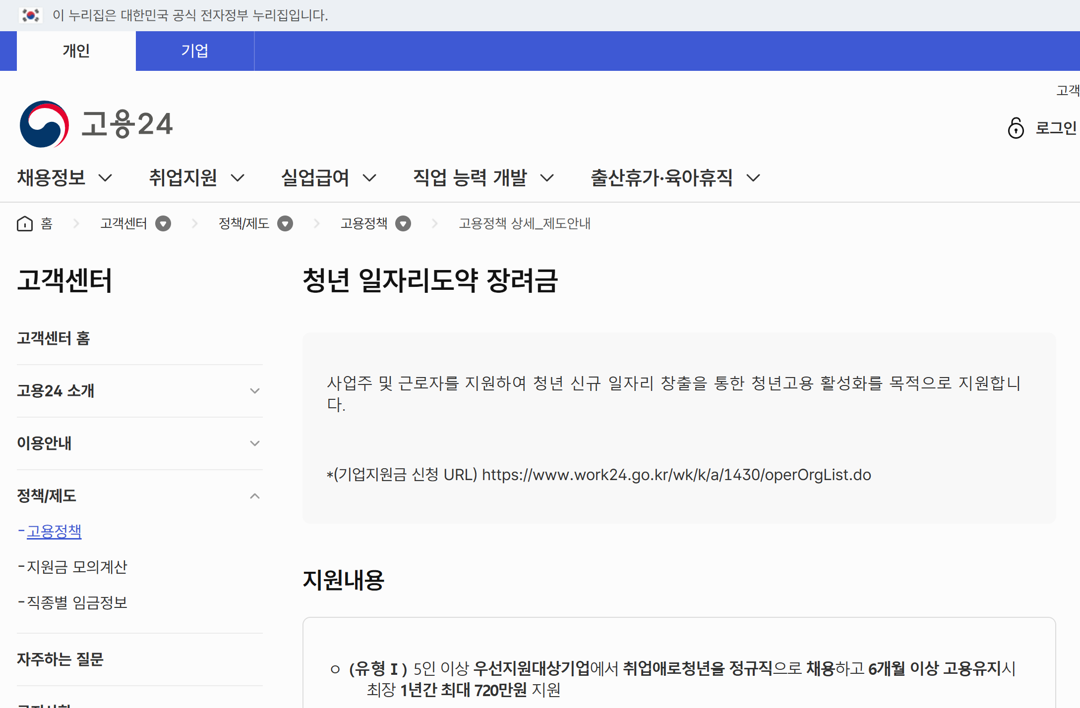Screen dimensions: 1080x708
Task: Open 고용정책 breadcrumb dropdown circle icon
Action: pyautogui.click(x=403, y=224)
